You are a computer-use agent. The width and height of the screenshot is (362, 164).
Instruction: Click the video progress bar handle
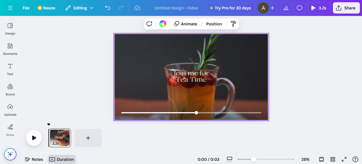(x=196, y=113)
